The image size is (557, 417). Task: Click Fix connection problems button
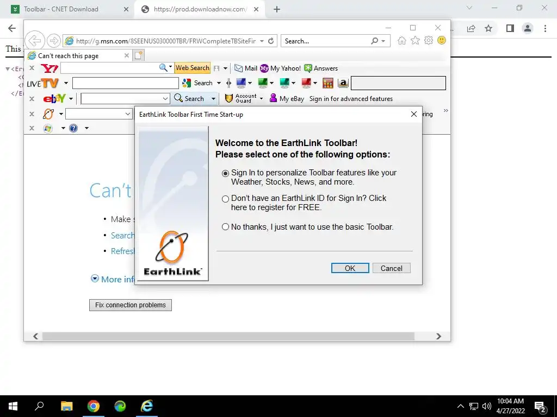(x=131, y=305)
